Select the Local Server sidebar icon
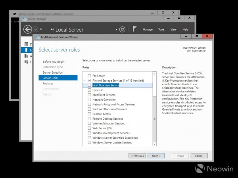This screenshot has width=238, height=178. [26, 50]
